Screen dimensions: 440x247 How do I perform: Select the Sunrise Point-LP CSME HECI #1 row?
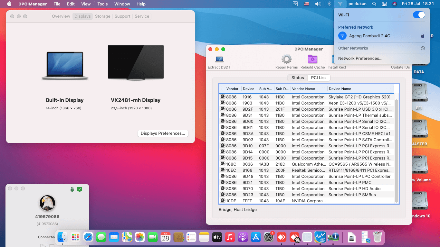306,133
